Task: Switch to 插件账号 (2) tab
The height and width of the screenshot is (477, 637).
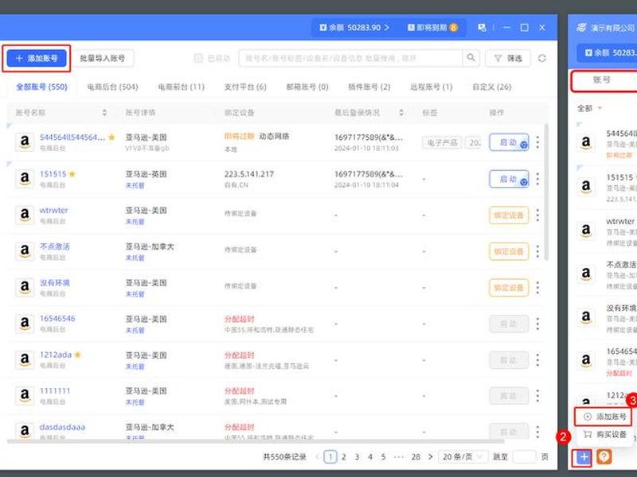Action: tap(369, 87)
